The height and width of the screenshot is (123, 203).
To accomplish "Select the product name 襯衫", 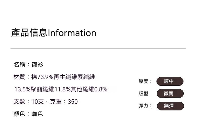I will (37, 65).
